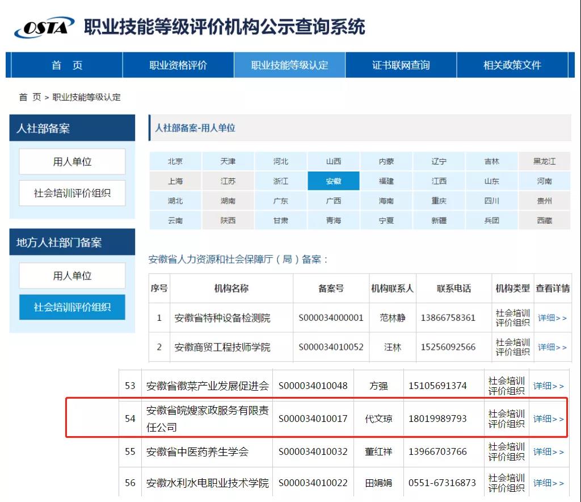This screenshot has width=581, height=502.
Task: Click 首页 in the breadcrumb
Action: pos(30,97)
